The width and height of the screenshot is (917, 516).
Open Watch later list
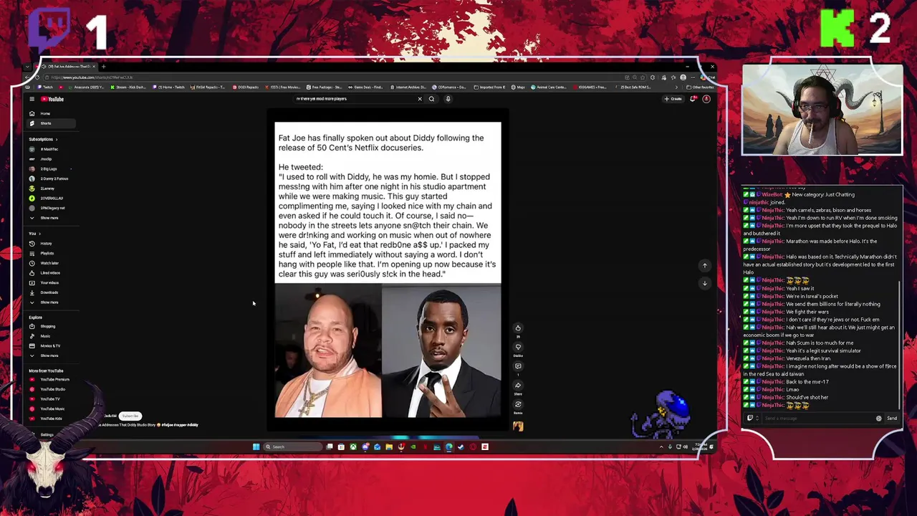(52, 263)
